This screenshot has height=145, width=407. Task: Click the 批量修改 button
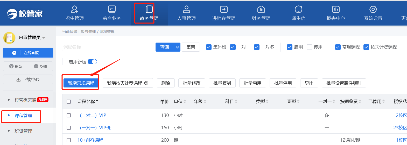point(192,83)
